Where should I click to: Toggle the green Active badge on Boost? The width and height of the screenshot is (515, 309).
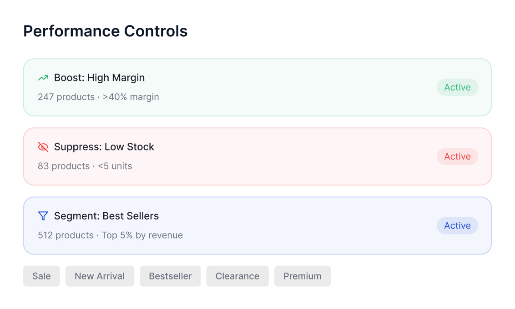[x=457, y=87]
